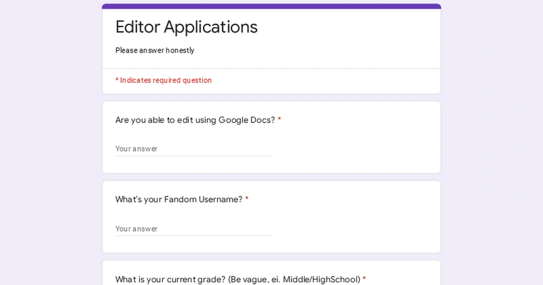Click the Indicates required question notice
Viewport: 543px width, 285px height.
coord(163,80)
